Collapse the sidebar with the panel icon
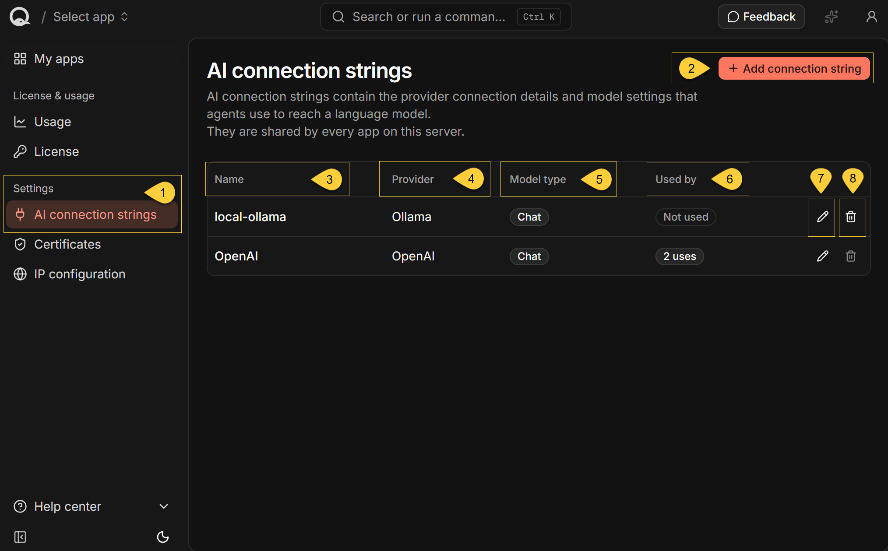This screenshot has height=551, width=888. [20, 537]
